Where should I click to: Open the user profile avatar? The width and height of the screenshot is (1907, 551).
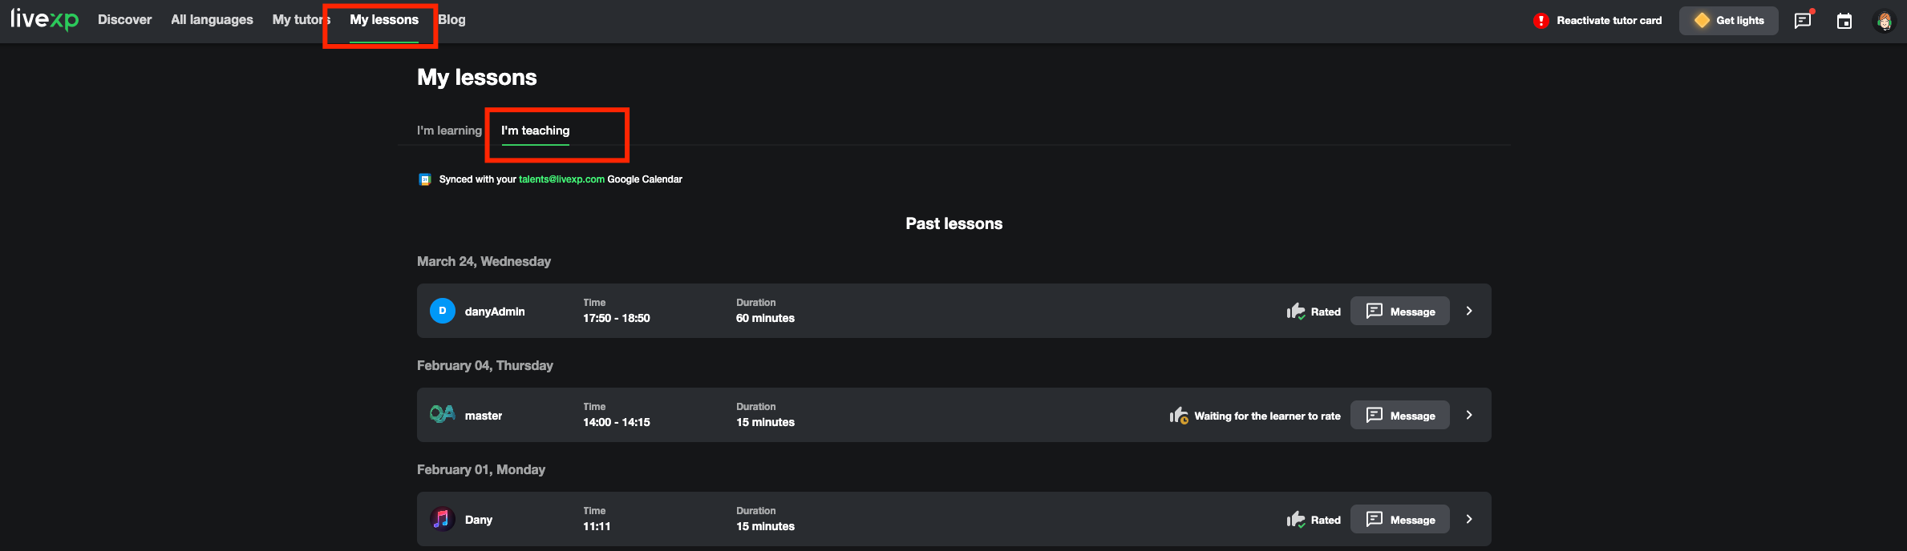click(1885, 21)
